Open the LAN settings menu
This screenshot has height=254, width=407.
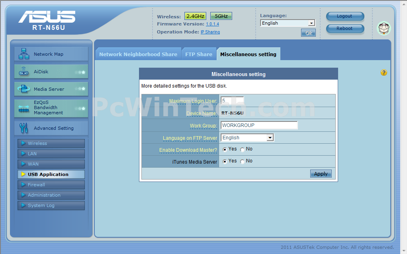point(51,154)
